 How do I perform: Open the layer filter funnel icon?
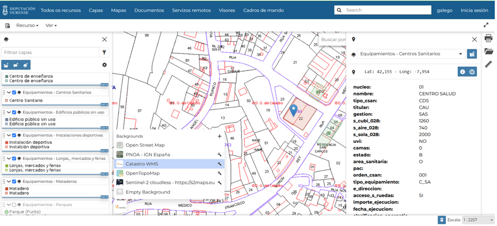pos(104,52)
